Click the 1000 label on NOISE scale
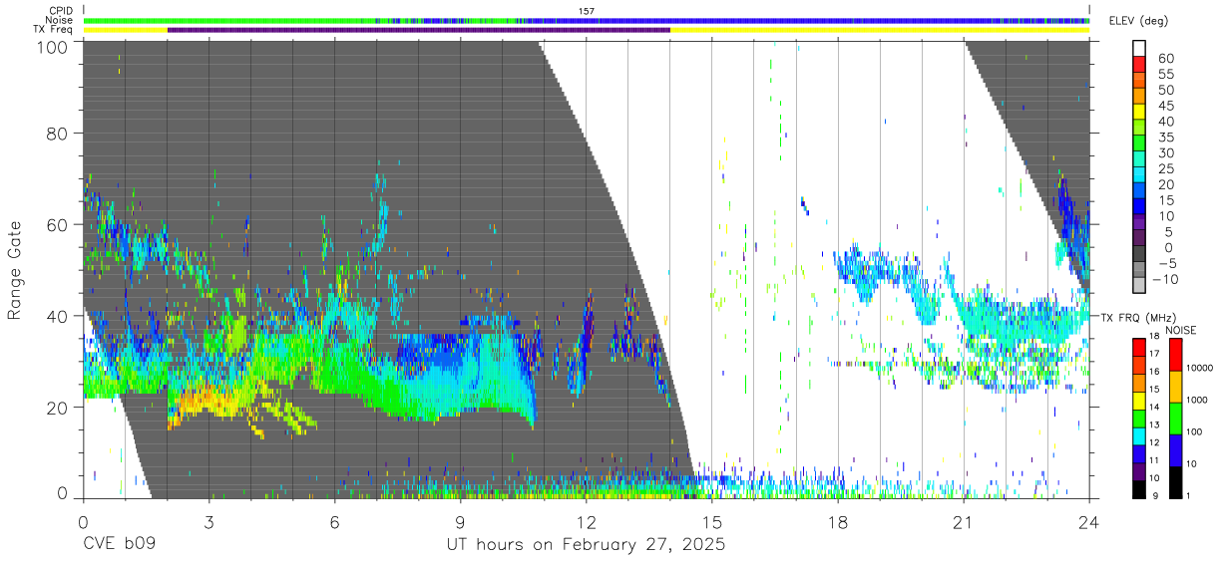Image resolution: width=1225 pixels, height=565 pixels. tap(1197, 400)
